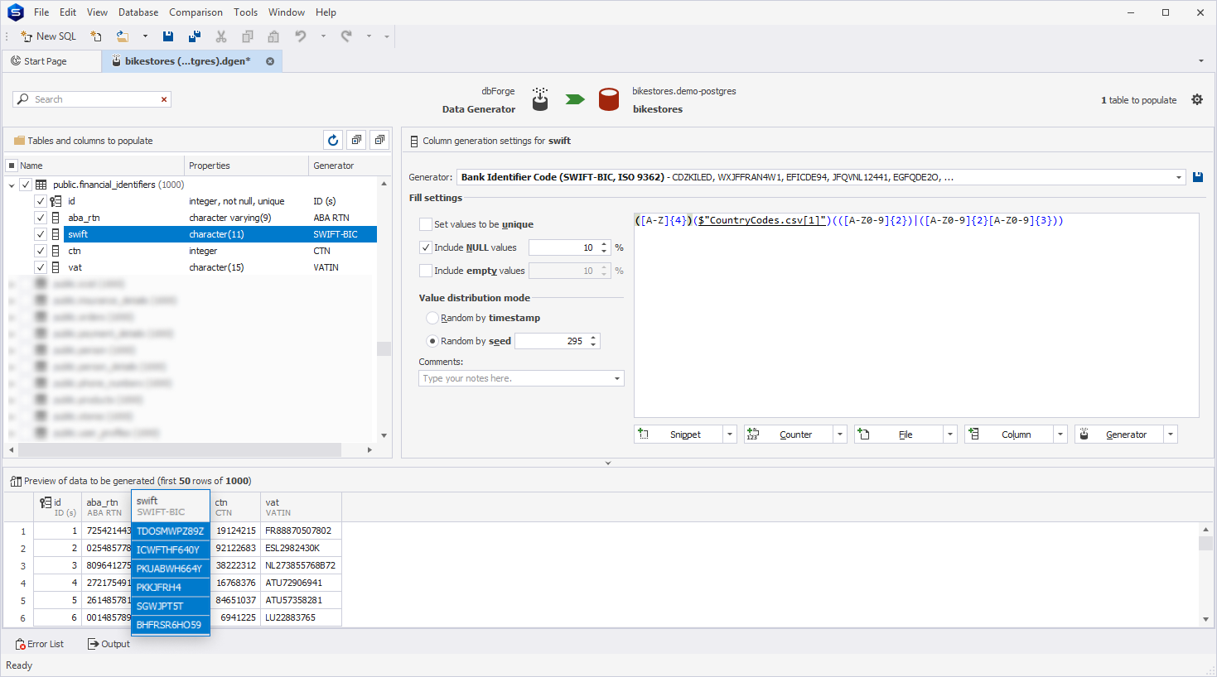The height and width of the screenshot is (677, 1217).
Task: Click the Redo arrow icon
Action: (346, 36)
